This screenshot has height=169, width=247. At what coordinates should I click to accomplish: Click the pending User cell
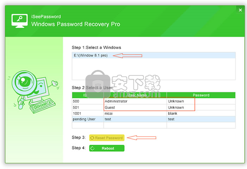(88, 119)
